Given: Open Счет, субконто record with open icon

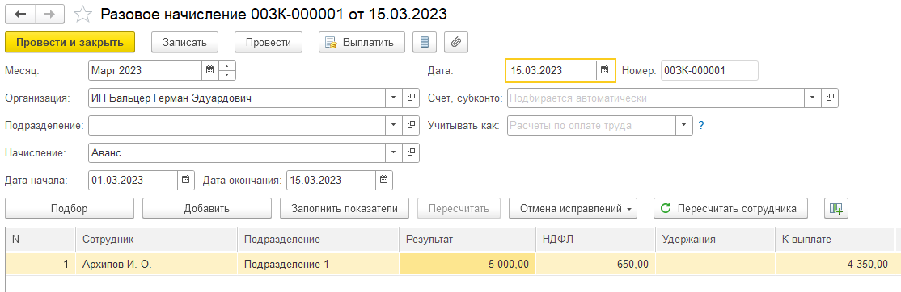Looking at the screenshot, I should click(830, 98).
